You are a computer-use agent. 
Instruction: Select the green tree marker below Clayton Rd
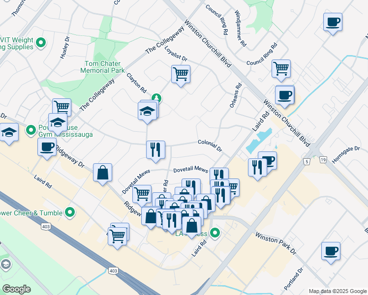point(156,97)
